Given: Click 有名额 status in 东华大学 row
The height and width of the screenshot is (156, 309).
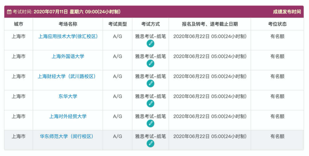Looking at the screenshot, I should [x=277, y=96].
